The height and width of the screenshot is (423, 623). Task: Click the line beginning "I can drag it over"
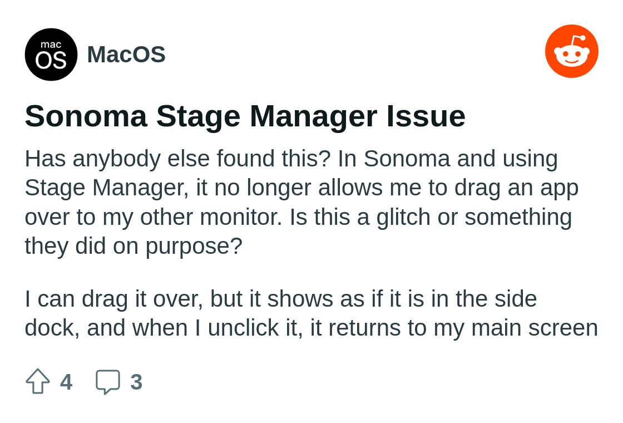tap(281, 299)
